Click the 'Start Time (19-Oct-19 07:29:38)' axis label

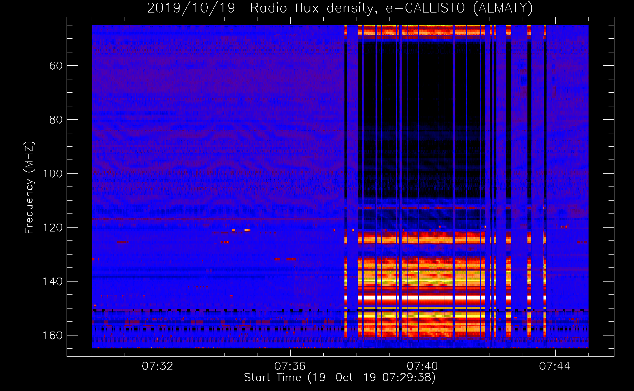click(340, 378)
